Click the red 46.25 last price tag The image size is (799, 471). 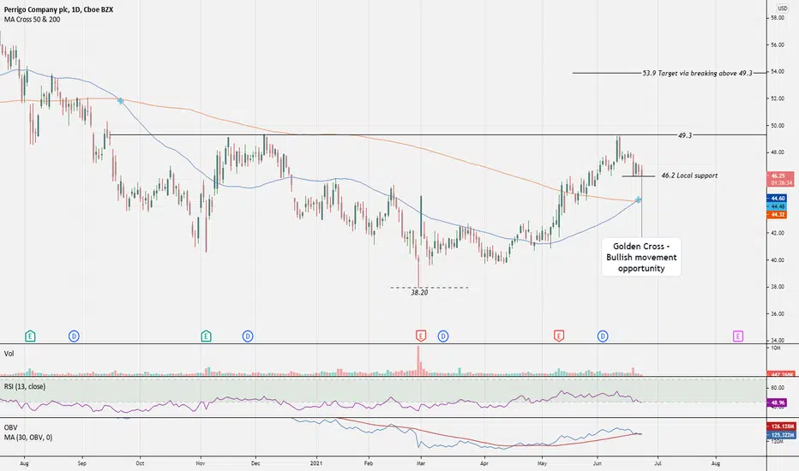point(780,179)
